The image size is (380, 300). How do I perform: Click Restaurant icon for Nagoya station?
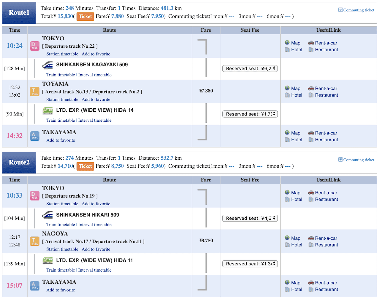[311, 245]
